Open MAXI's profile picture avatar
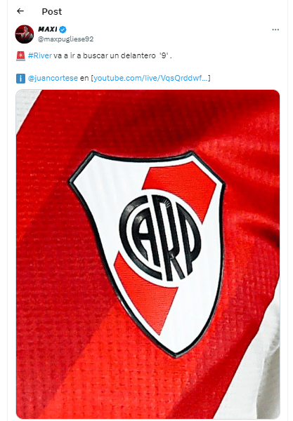This screenshot has height=421, width=293. 24,34
